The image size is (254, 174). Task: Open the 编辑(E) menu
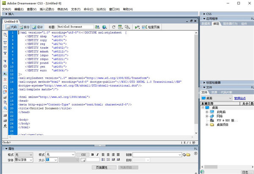(x=19, y=9)
